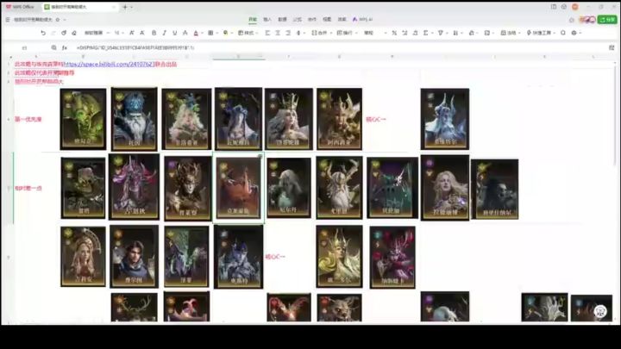Open the fill color dropdown arrow
Screen dimensions: 621x349
coord(231,33)
